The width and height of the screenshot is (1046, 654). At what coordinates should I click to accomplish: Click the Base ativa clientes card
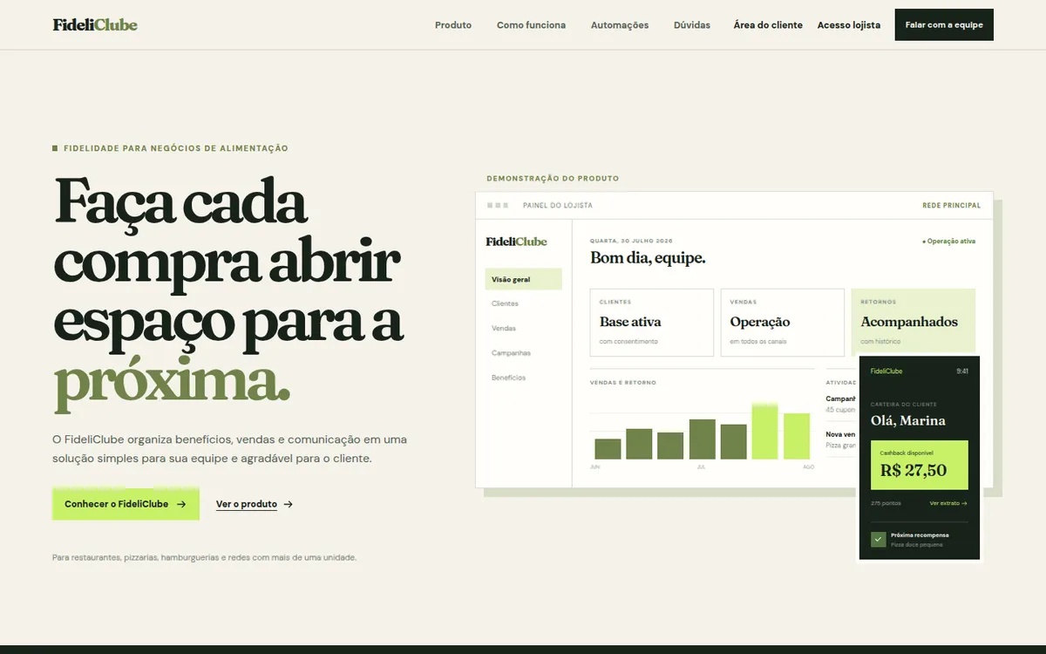point(652,323)
